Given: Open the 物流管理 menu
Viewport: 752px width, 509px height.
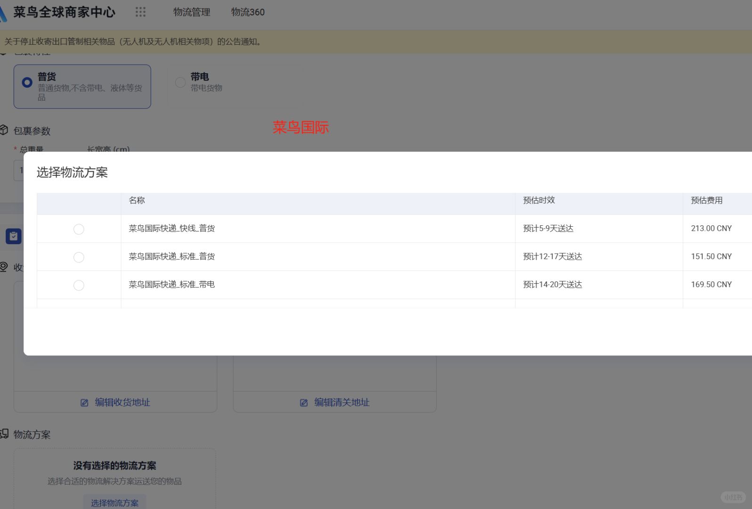Looking at the screenshot, I should 192,12.
